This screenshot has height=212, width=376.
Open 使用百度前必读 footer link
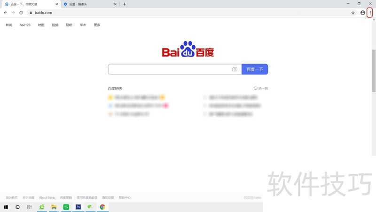point(87,197)
